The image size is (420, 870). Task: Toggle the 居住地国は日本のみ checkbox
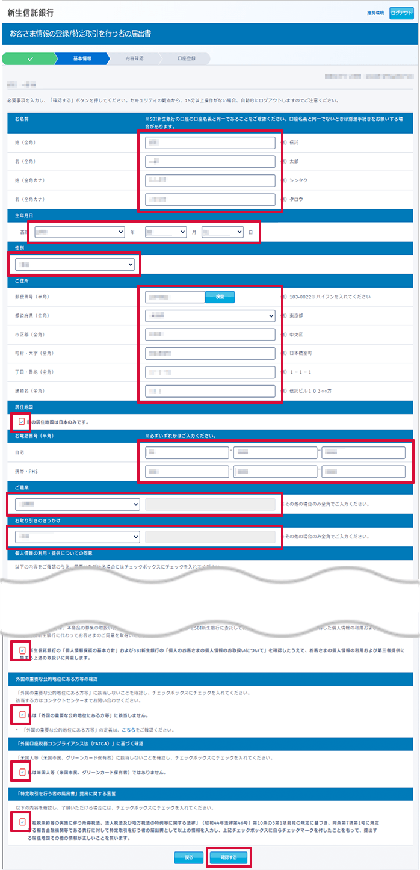(22, 422)
